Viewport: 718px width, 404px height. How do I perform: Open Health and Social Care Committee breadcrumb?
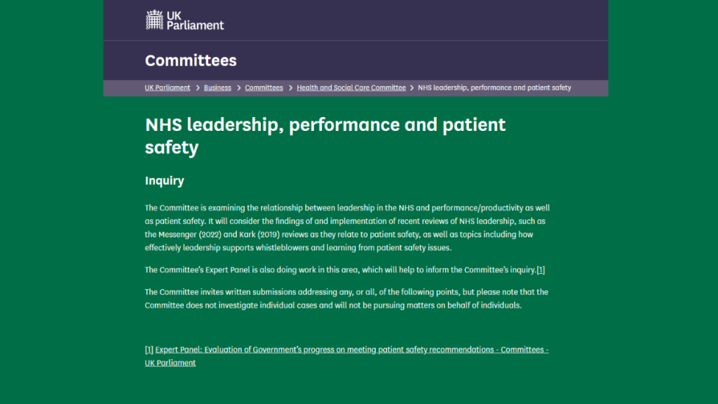[x=351, y=88]
